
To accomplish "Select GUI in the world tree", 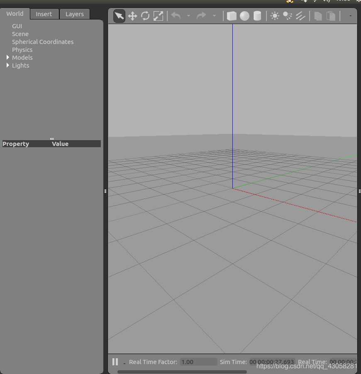I will click(17, 26).
